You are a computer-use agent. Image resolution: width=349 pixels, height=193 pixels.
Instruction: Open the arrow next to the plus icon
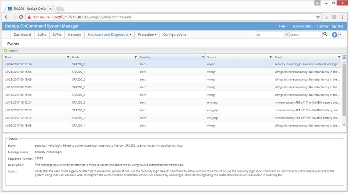coord(340,35)
